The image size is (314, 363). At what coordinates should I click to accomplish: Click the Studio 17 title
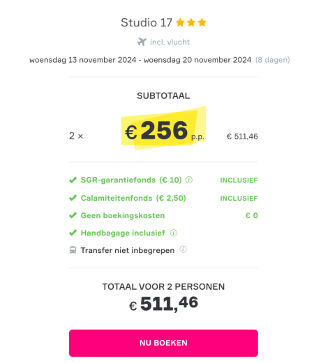pyautogui.click(x=147, y=22)
